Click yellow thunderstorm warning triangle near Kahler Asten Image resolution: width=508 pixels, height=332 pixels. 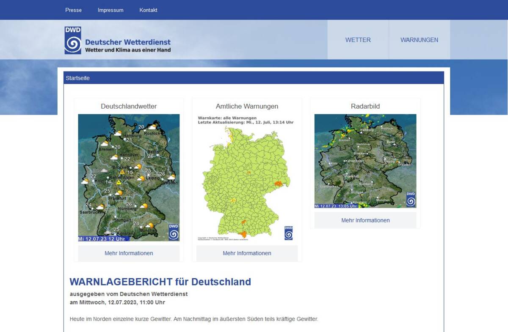pyautogui.click(x=119, y=182)
